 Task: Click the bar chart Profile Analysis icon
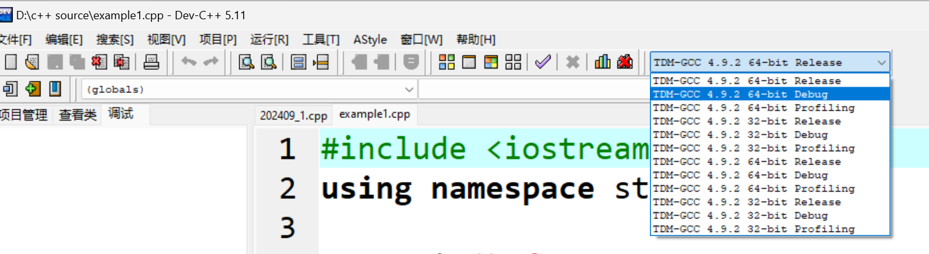[602, 62]
